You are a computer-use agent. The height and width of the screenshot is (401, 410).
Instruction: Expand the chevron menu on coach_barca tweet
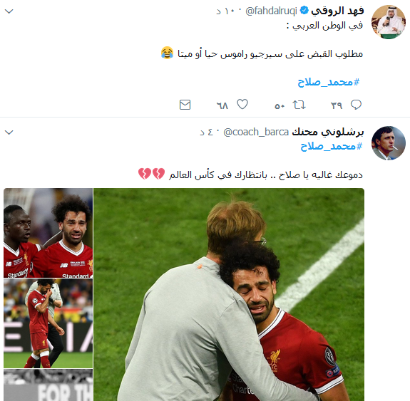[9, 132]
